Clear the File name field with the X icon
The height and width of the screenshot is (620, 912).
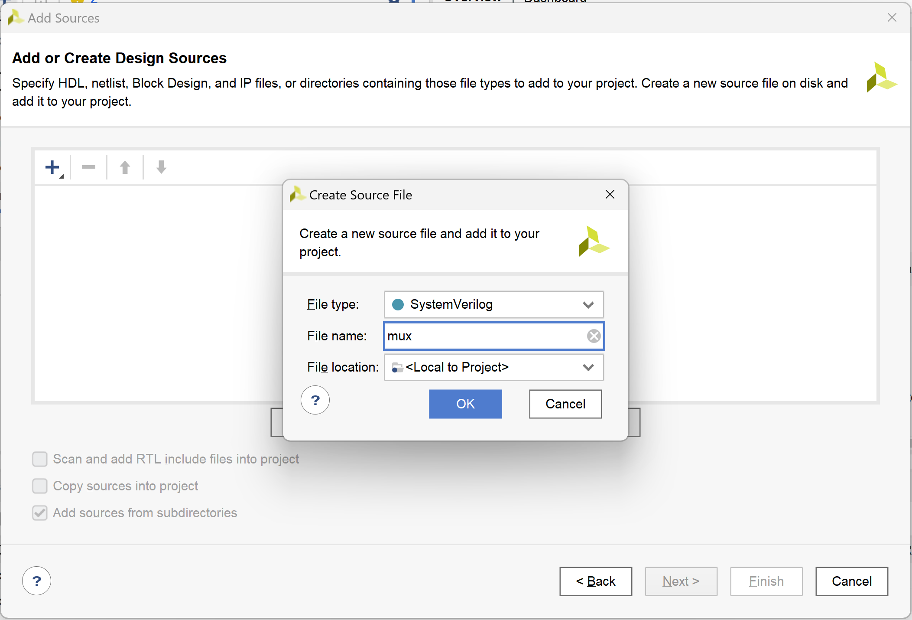tap(594, 336)
